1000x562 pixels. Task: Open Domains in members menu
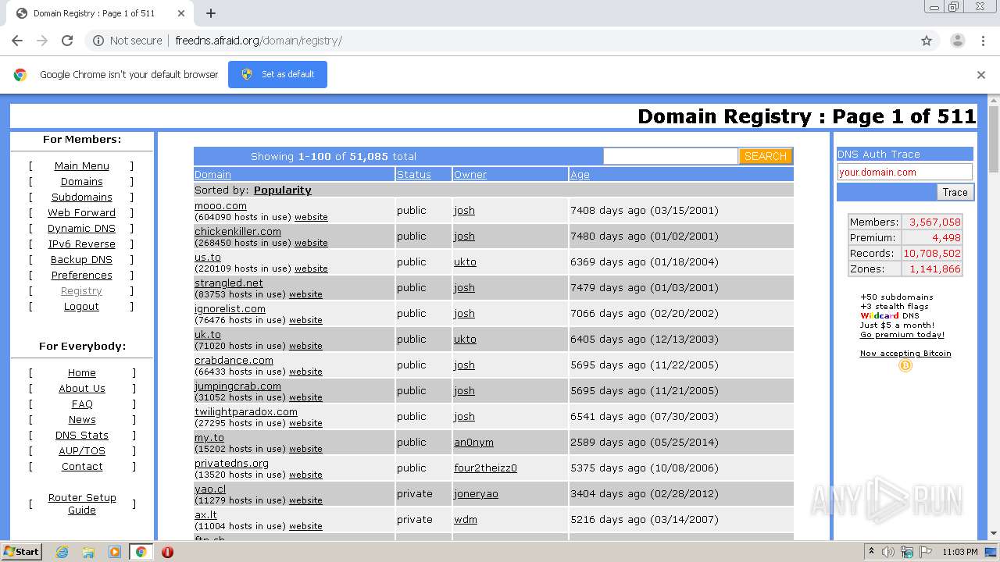click(81, 181)
